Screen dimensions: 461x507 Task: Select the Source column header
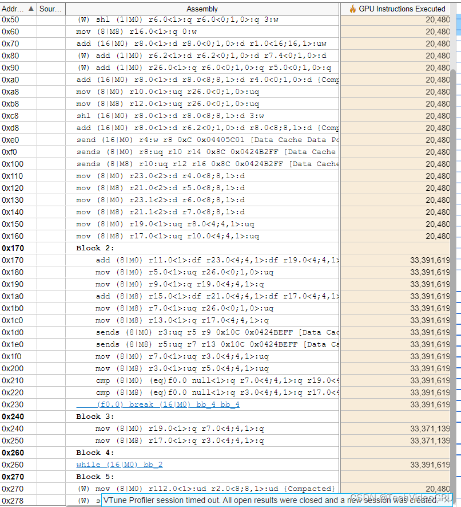pyautogui.click(x=51, y=9)
